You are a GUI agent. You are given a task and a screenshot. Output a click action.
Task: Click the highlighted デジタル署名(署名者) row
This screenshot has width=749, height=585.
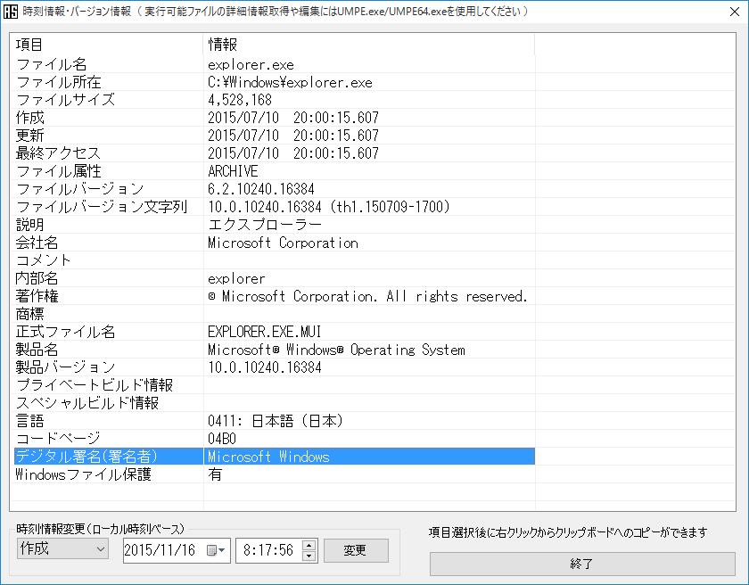[275, 457]
